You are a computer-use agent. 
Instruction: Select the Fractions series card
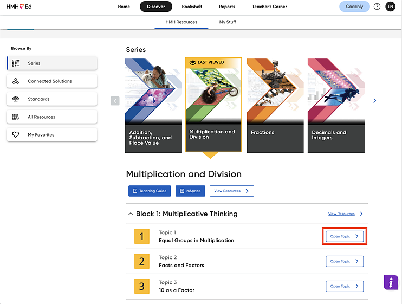pos(275,105)
